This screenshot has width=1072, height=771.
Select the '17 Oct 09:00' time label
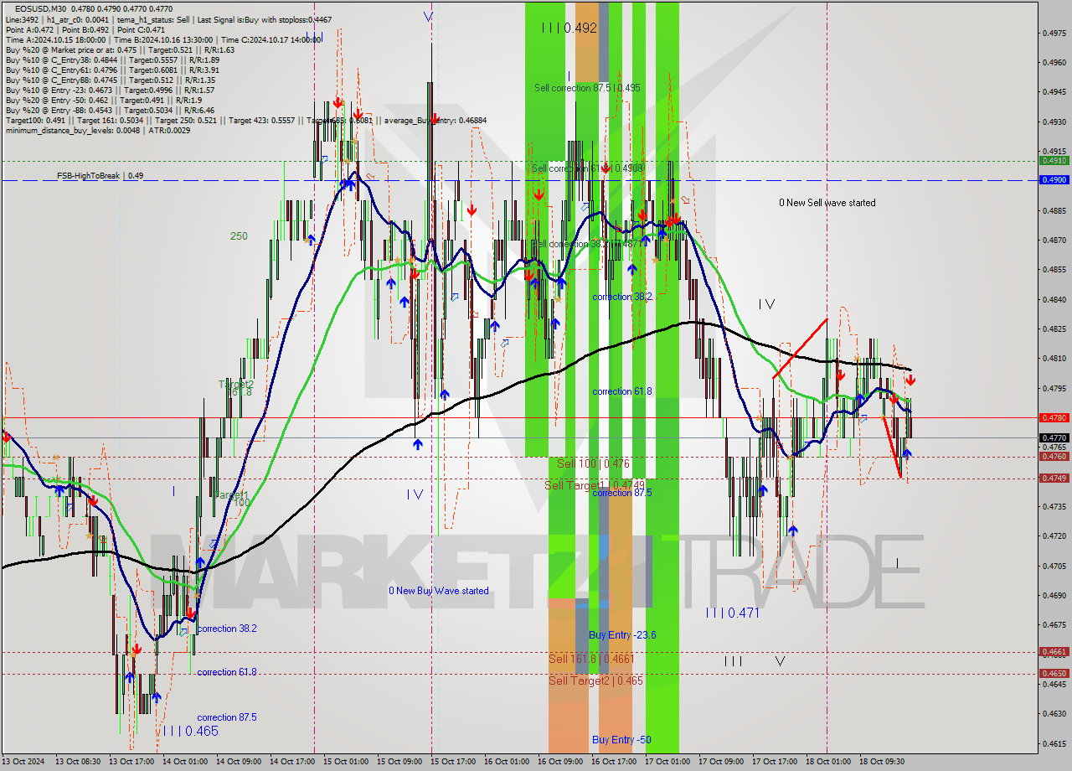(721, 762)
